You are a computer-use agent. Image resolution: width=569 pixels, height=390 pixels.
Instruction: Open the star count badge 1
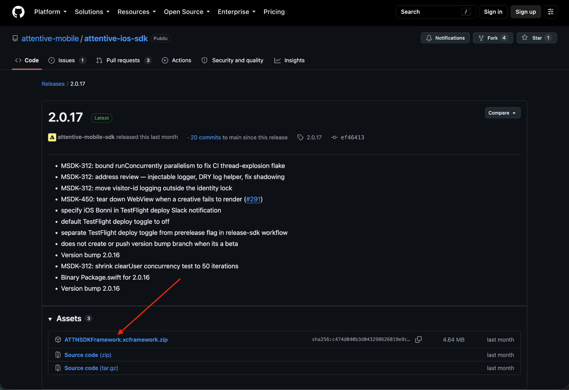pos(548,38)
